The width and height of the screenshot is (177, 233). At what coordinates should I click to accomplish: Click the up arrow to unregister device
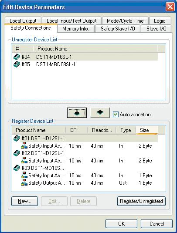point(77,113)
